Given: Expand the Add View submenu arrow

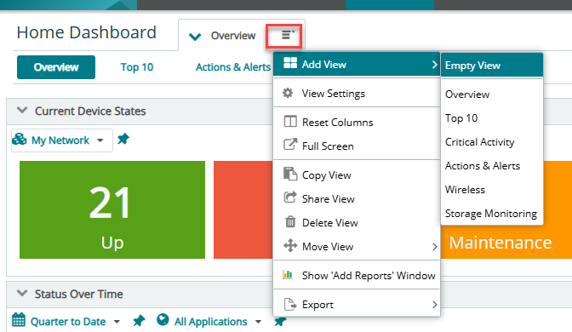Looking at the screenshot, I should pyautogui.click(x=434, y=65).
